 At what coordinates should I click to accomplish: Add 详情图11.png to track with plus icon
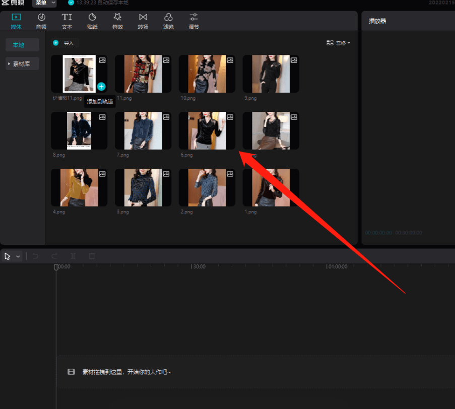click(101, 87)
